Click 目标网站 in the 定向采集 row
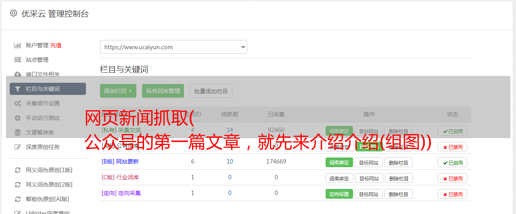516x214 pixels. 369,194
